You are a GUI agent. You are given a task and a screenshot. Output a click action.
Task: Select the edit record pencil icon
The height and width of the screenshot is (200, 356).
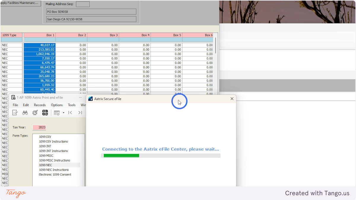pyautogui.click(x=15, y=112)
